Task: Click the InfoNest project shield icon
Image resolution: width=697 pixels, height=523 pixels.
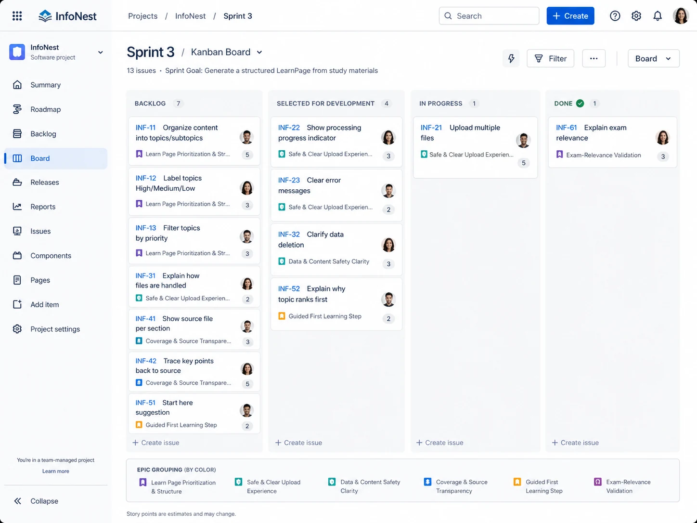Action: pyautogui.click(x=17, y=52)
